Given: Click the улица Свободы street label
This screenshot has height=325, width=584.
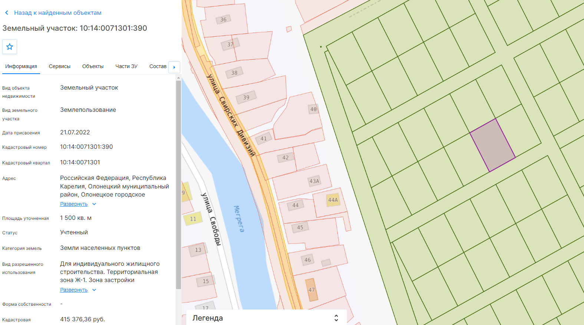Looking at the screenshot, I should [211, 219].
